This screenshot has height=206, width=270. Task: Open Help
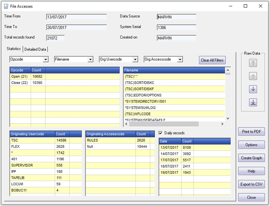click(251, 171)
